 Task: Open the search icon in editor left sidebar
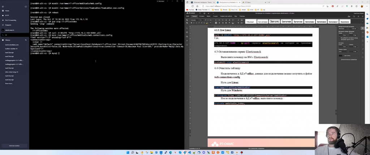pyautogui.click(x=187, y=28)
